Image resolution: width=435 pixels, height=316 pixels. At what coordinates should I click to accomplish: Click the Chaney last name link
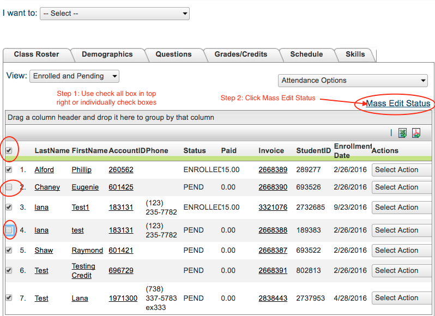coord(47,187)
